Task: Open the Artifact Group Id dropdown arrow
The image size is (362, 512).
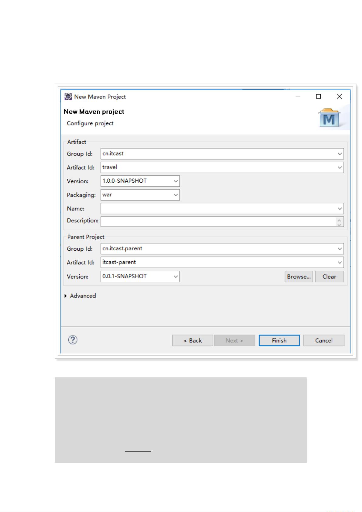Action: pyautogui.click(x=340, y=154)
